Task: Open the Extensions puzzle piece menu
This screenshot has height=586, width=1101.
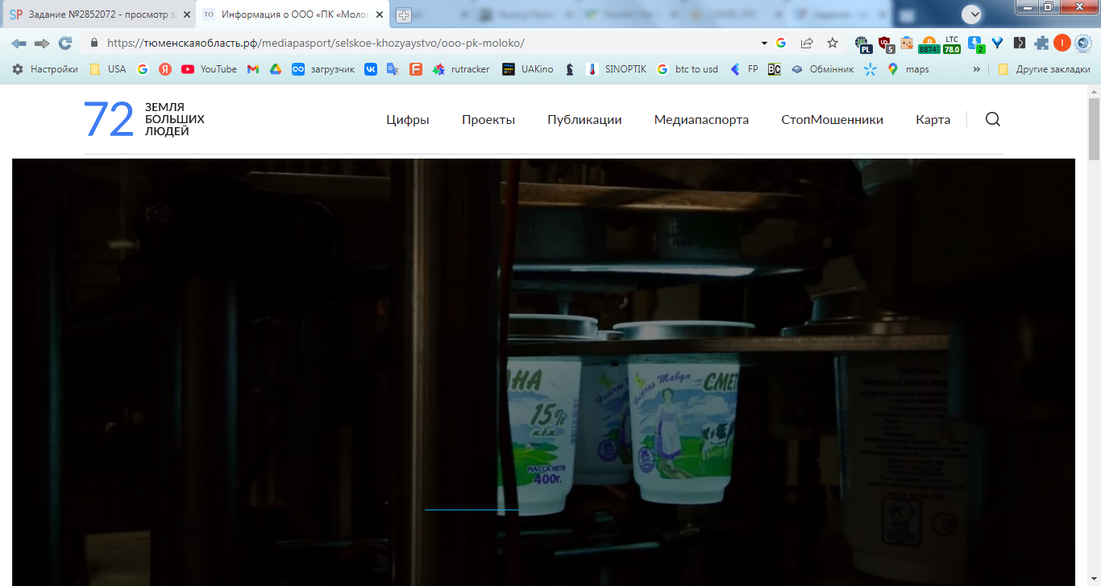Action: tap(1042, 43)
